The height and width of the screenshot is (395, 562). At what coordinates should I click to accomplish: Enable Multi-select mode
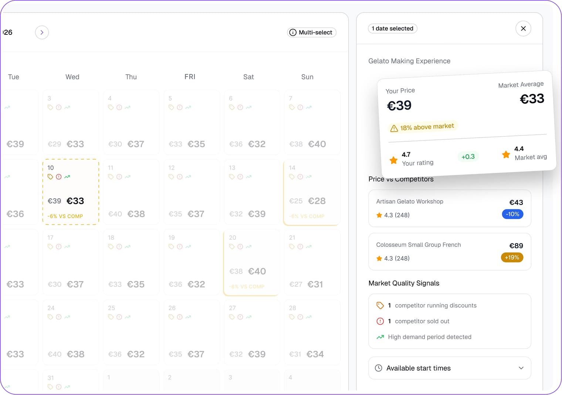[311, 33]
